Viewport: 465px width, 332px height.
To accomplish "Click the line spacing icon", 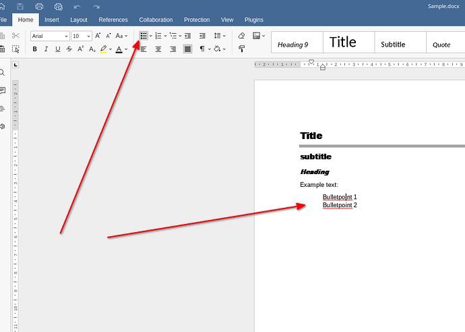I will pos(217,36).
